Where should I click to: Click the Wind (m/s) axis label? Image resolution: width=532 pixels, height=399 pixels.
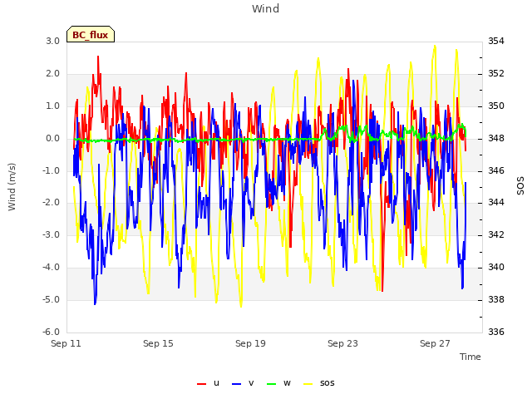12,187
